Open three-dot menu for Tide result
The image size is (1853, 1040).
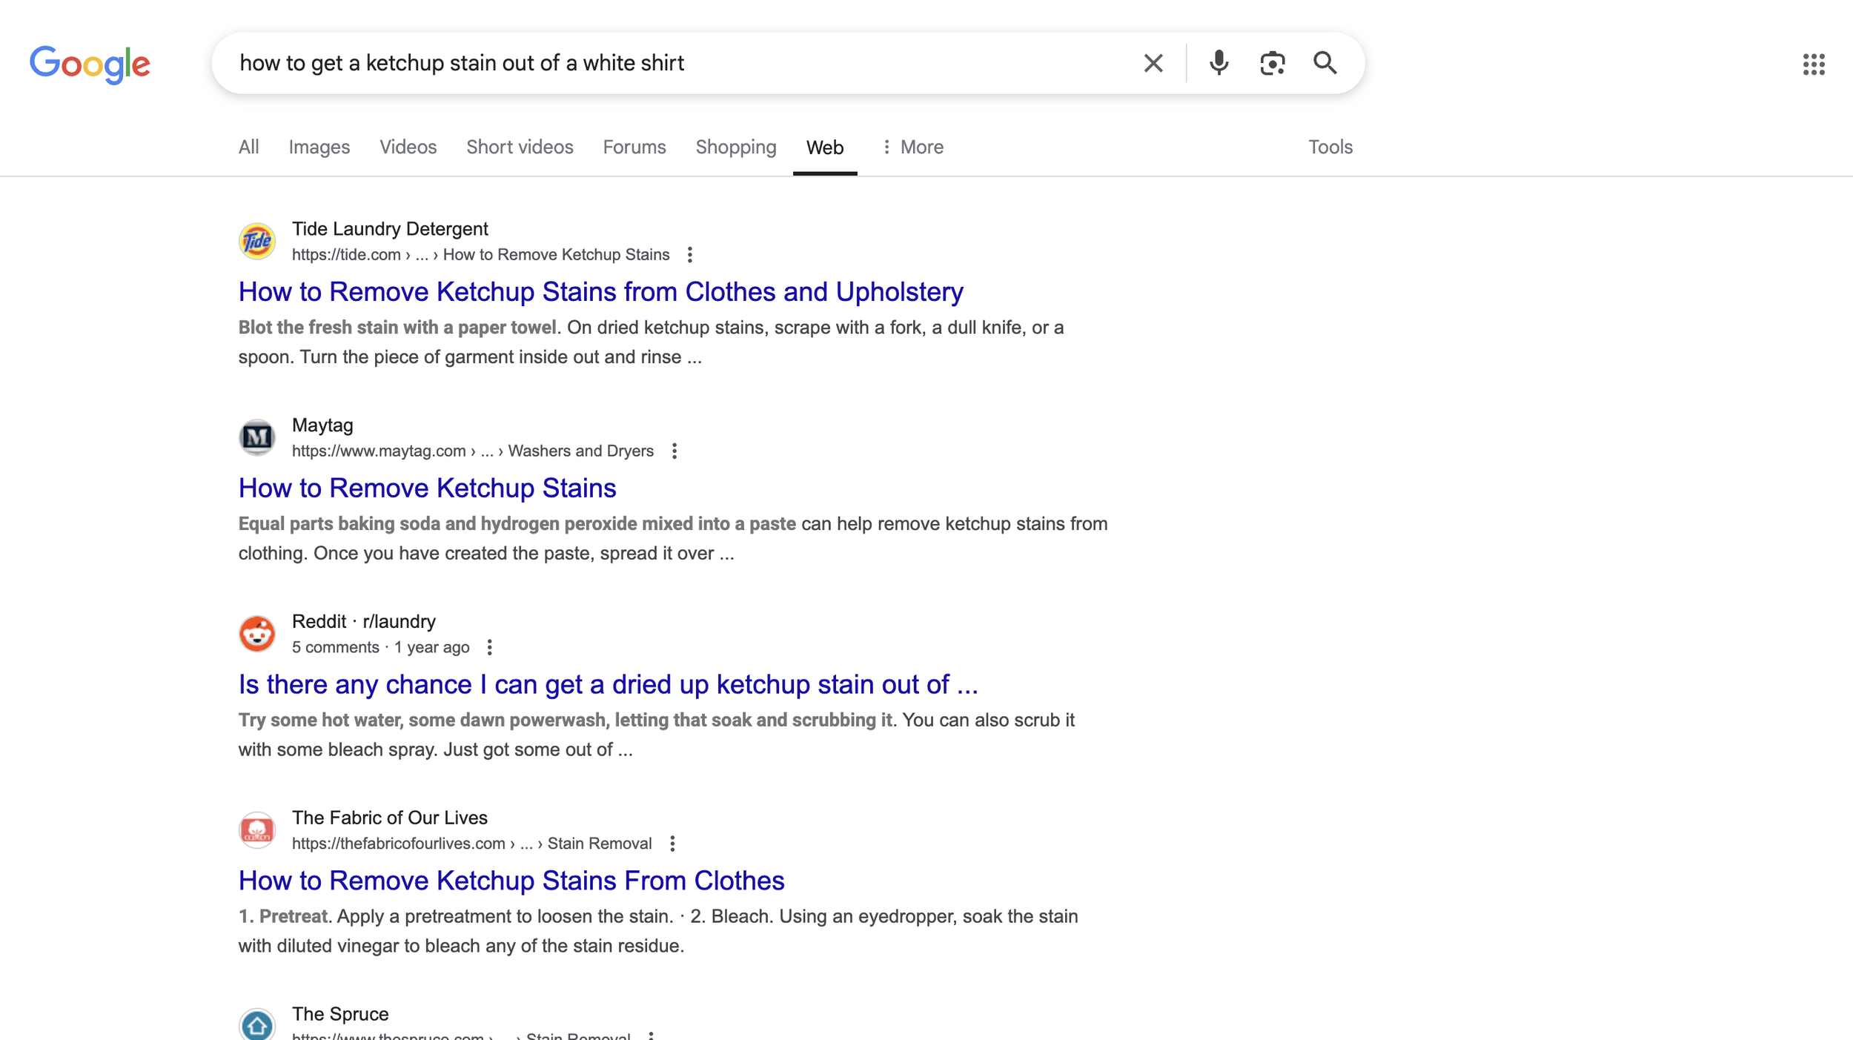pyautogui.click(x=689, y=255)
